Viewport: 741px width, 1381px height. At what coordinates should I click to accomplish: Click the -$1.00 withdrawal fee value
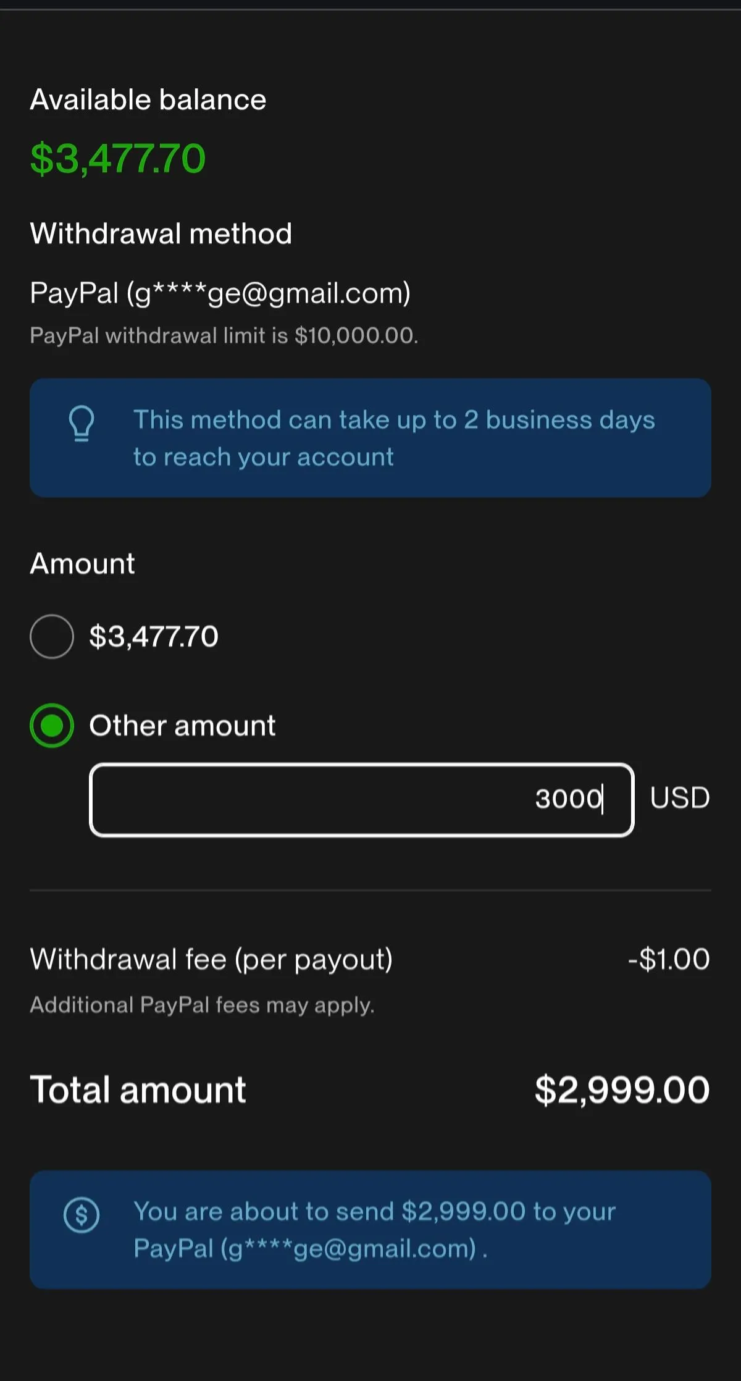[669, 959]
